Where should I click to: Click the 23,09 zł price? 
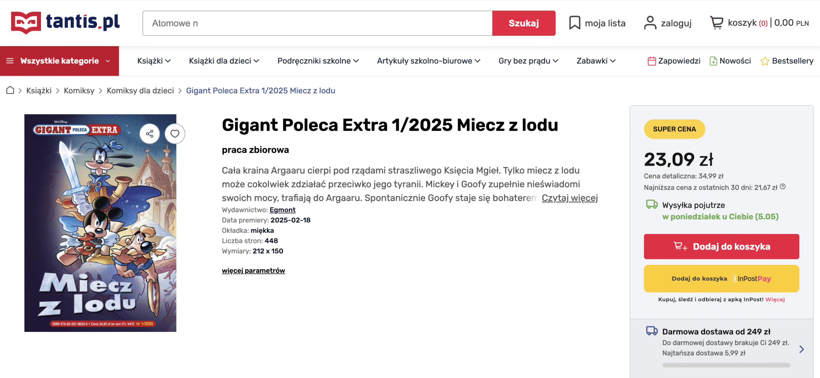679,159
